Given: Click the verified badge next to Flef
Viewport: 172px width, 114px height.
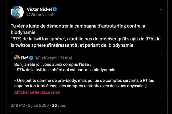Looking at the screenshot, I should pyautogui.click(x=31, y=58).
